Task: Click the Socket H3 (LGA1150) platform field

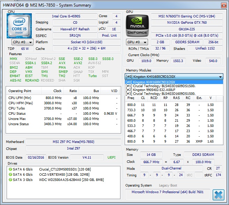Action: click(x=87, y=42)
